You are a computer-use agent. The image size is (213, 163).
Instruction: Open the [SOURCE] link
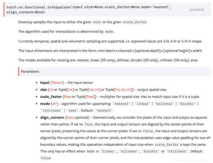(196, 10)
